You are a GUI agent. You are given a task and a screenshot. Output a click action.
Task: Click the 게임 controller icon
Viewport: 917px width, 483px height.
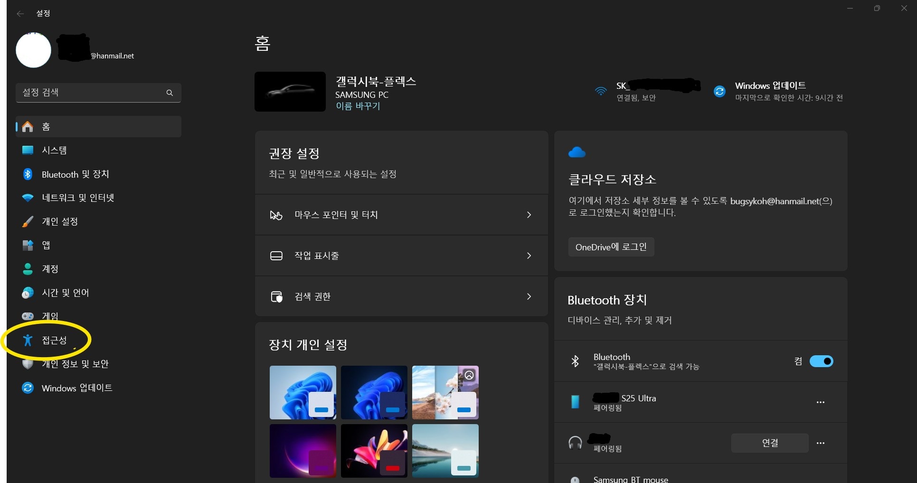pos(28,316)
